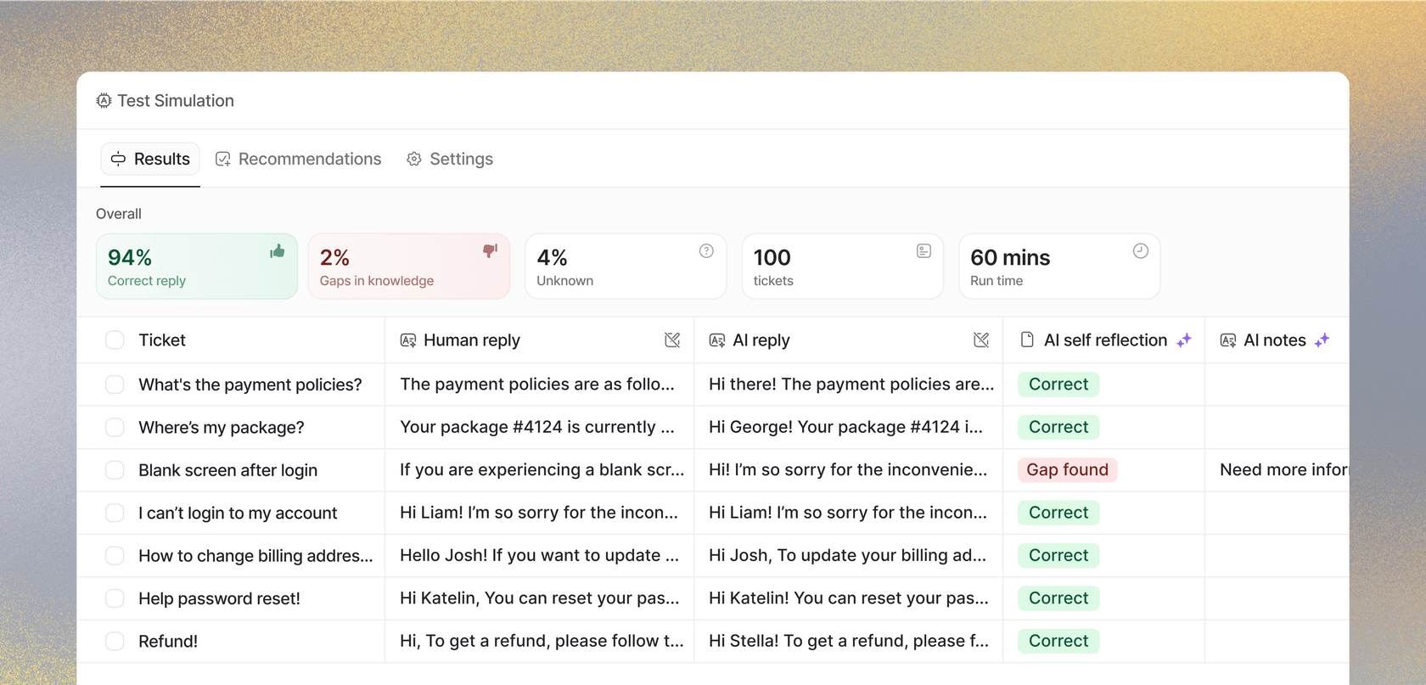The width and height of the screenshot is (1426, 685).
Task: Click the thumbs-up icon on Correct reply card
Action: (277, 251)
